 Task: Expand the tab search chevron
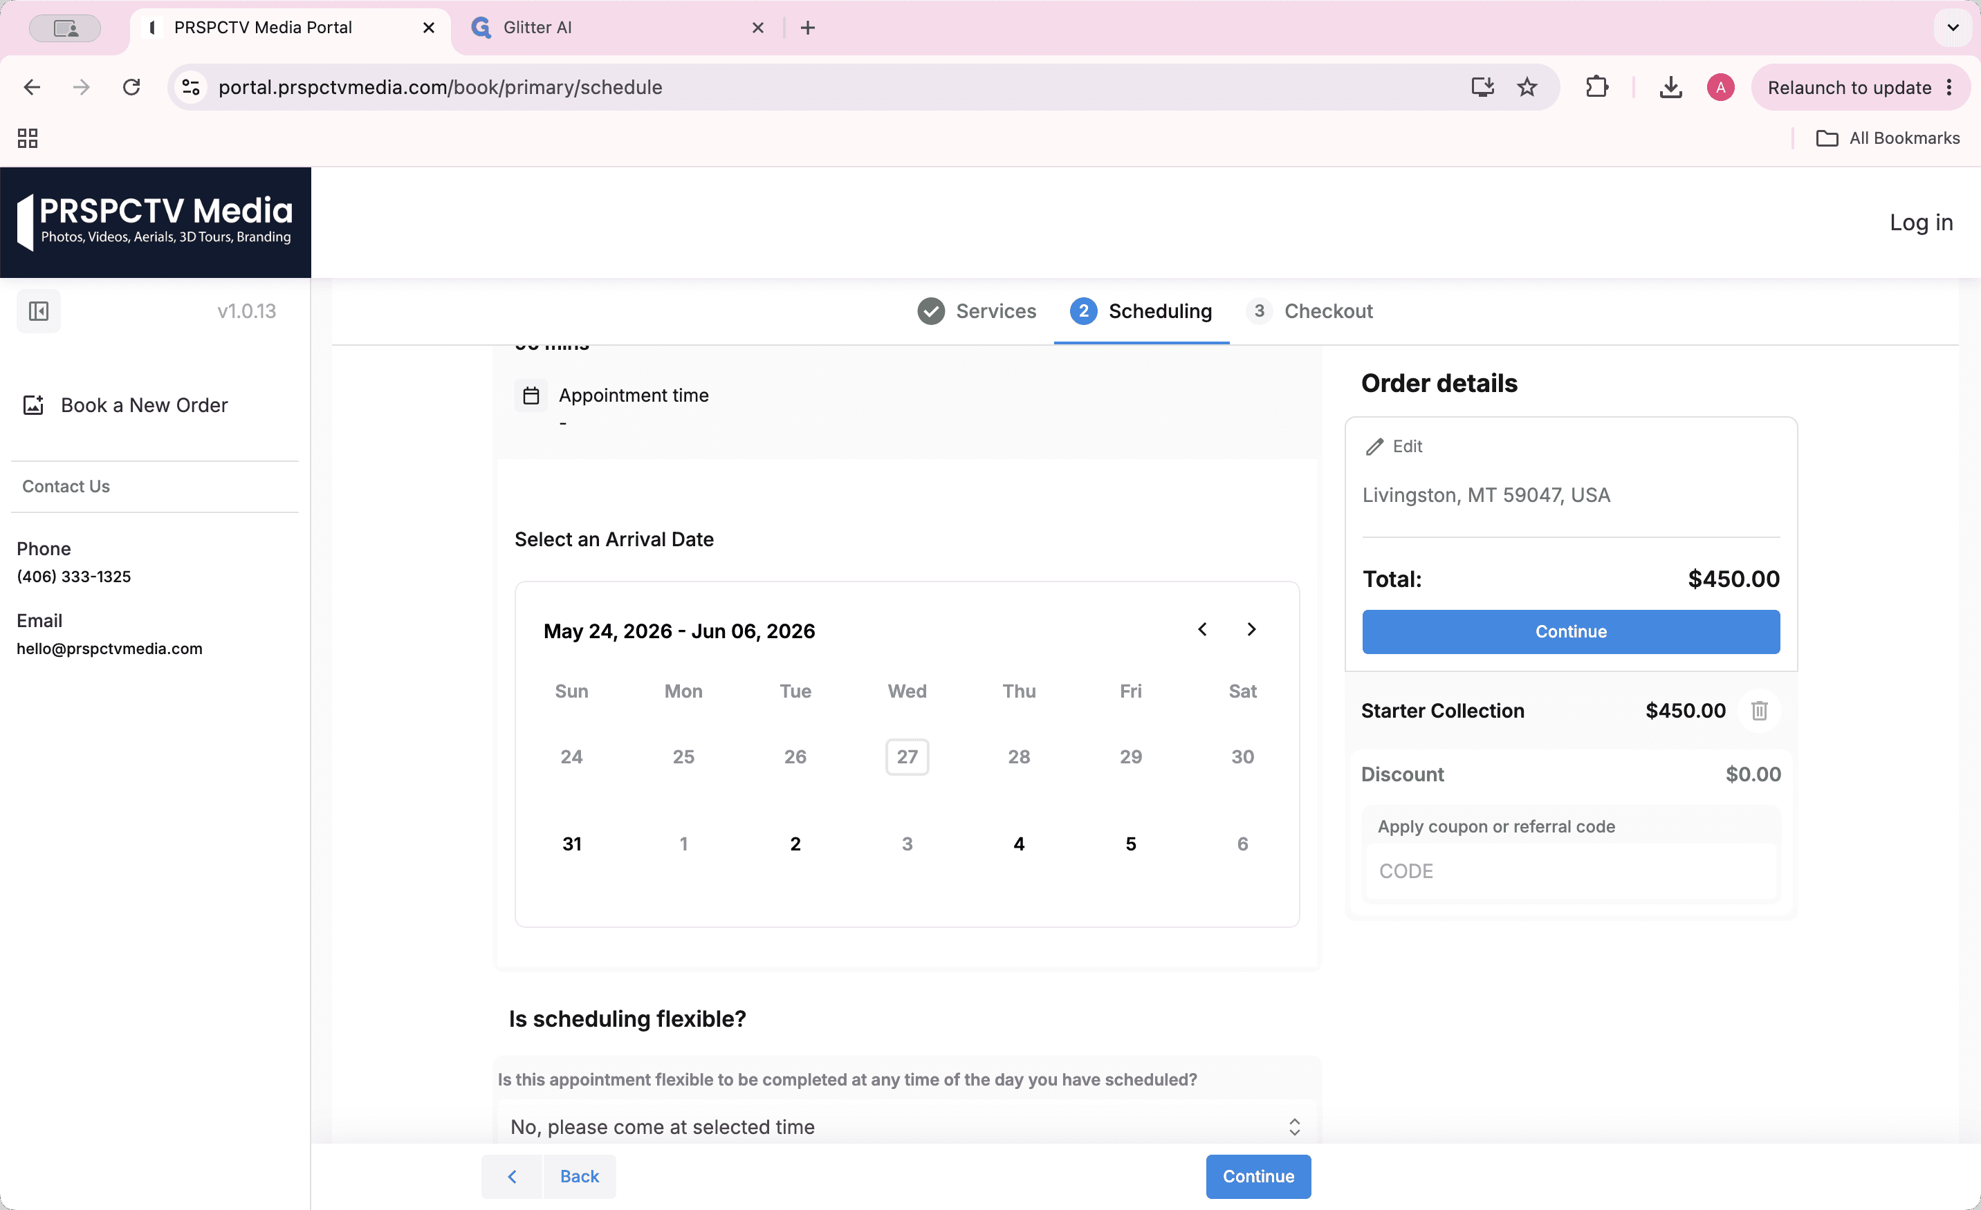[x=1953, y=28]
